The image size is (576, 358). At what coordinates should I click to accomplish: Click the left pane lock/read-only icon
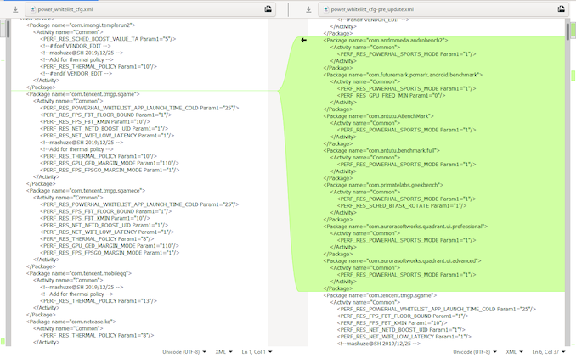pos(268,8)
